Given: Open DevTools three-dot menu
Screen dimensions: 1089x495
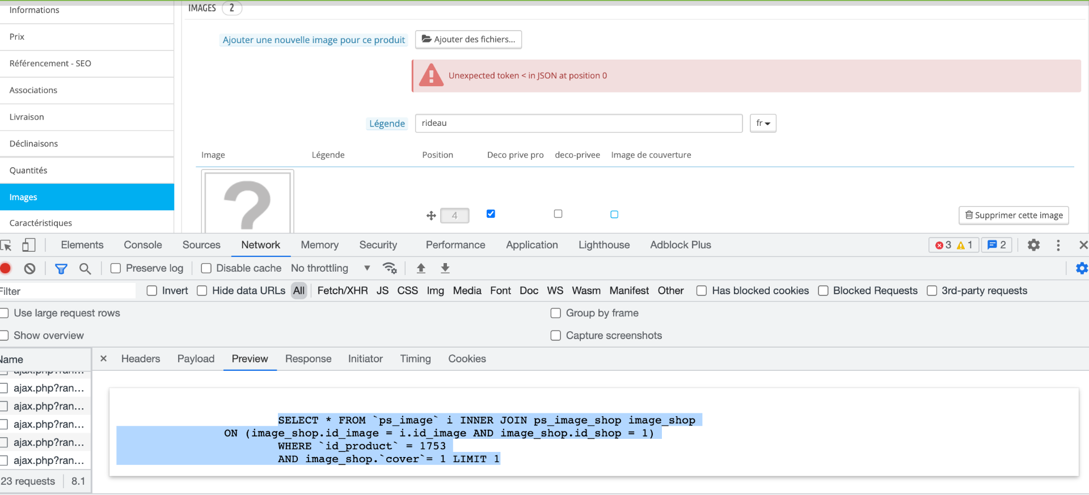Looking at the screenshot, I should pos(1058,245).
